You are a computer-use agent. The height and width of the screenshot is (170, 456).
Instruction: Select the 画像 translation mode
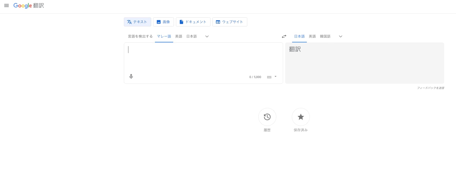[163, 22]
